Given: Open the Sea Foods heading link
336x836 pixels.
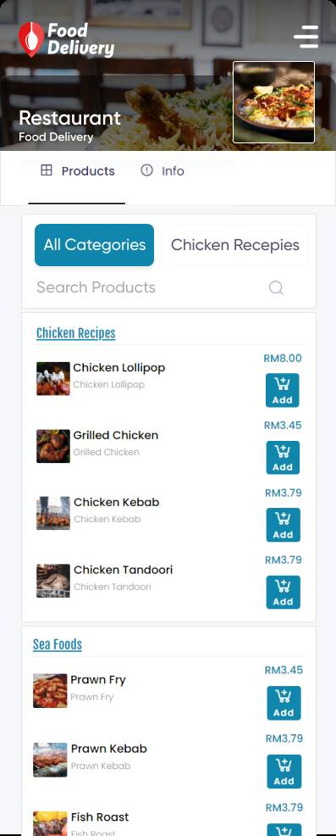Looking at the screenshot, I should pos(58,644).
